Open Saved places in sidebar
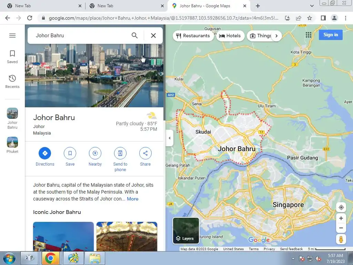 pyautogui.click(x=12, y=57)
